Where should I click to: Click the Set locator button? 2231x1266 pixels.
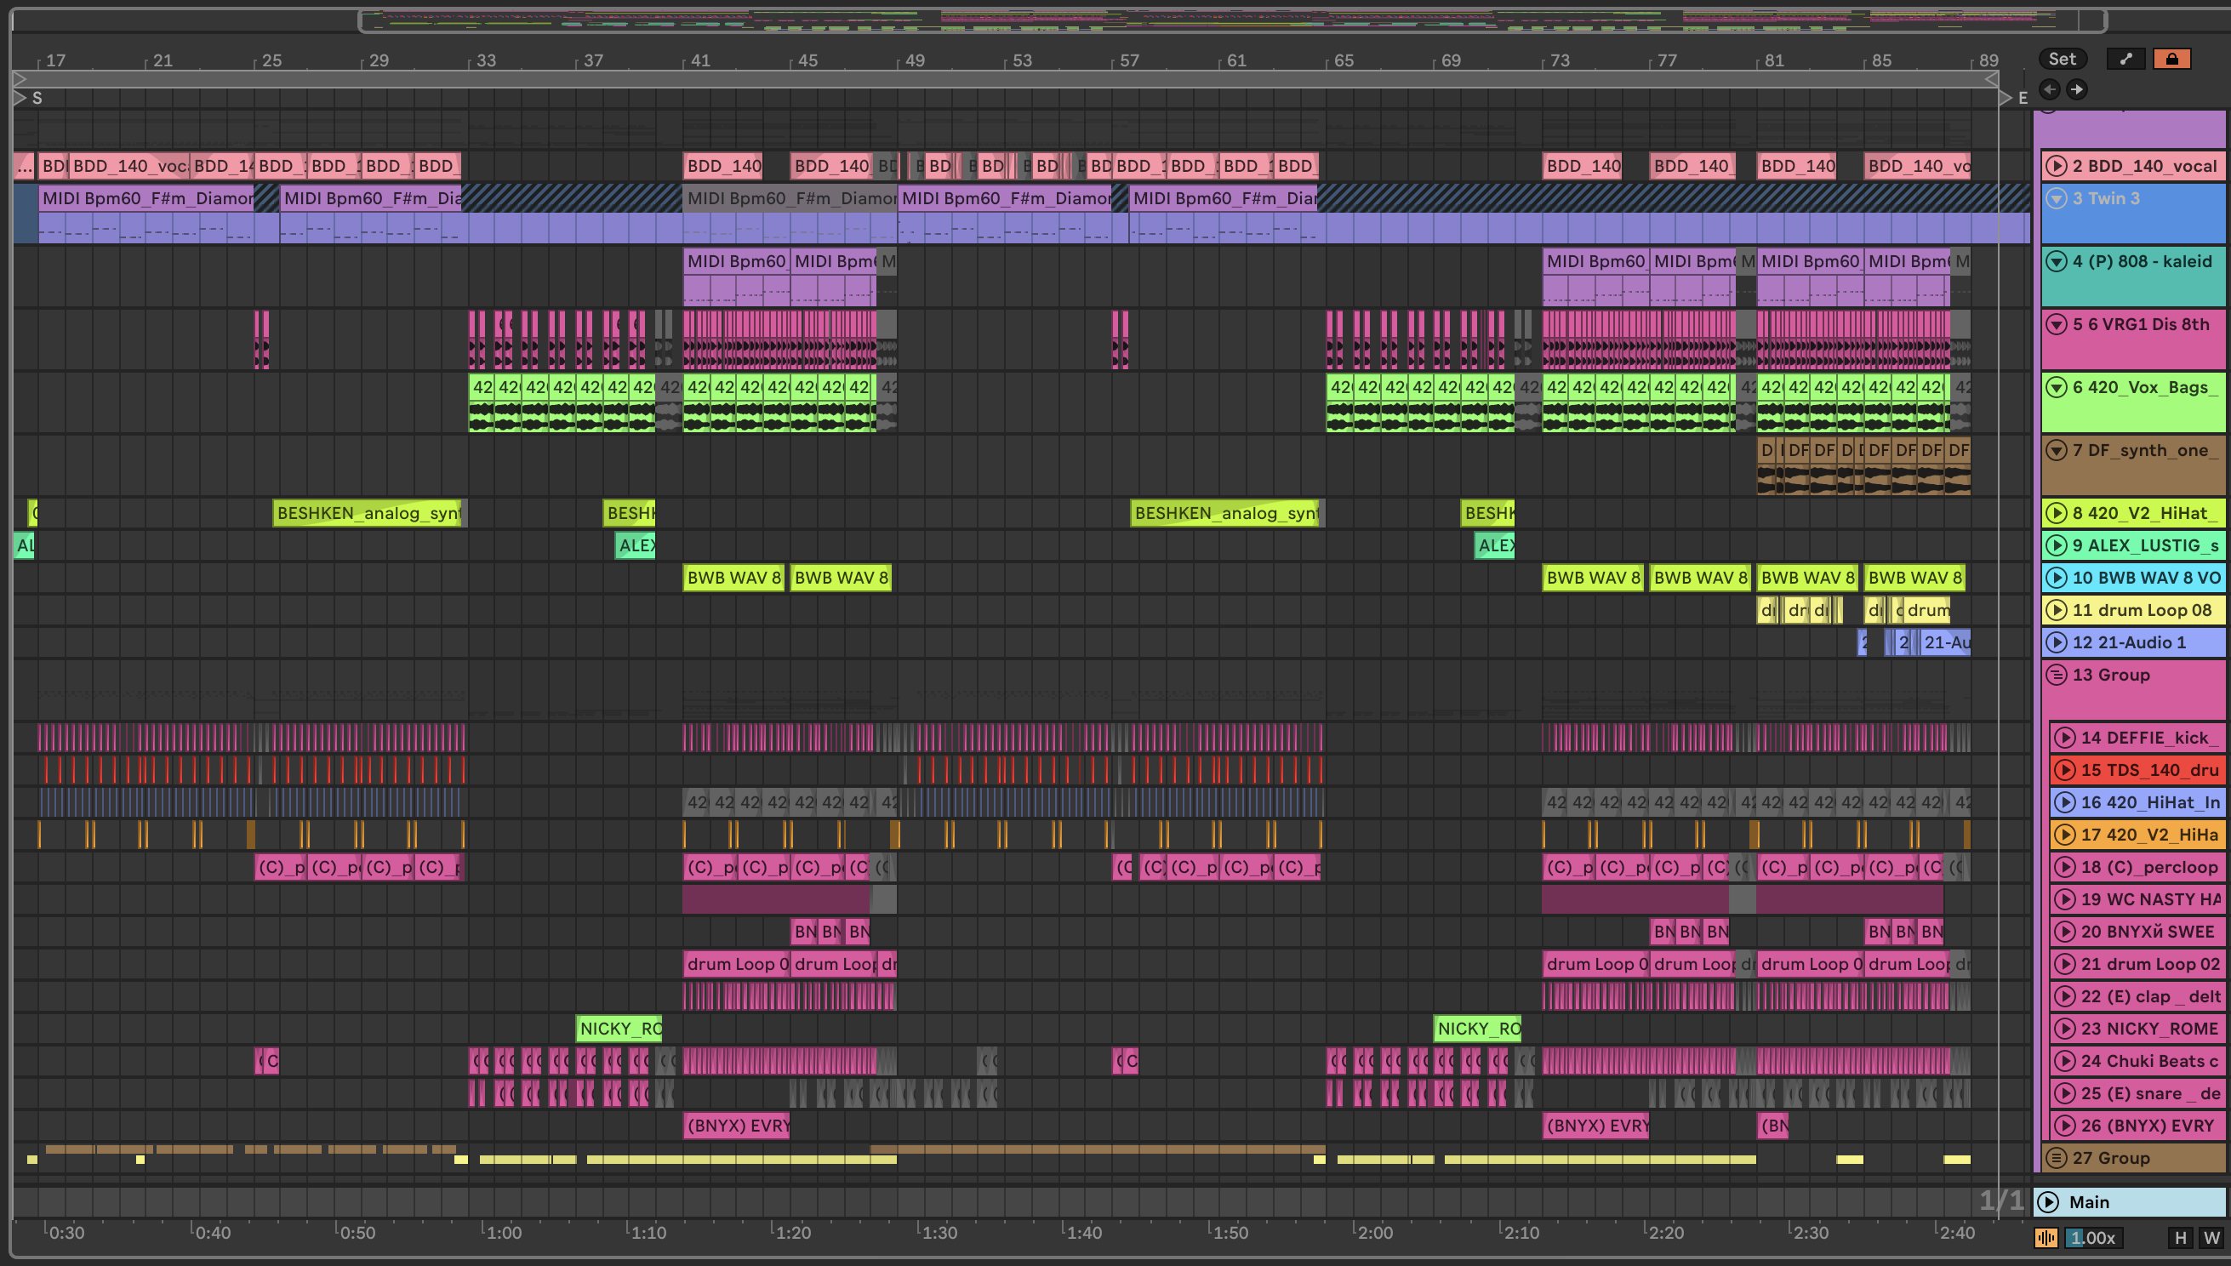[2062, 59]
